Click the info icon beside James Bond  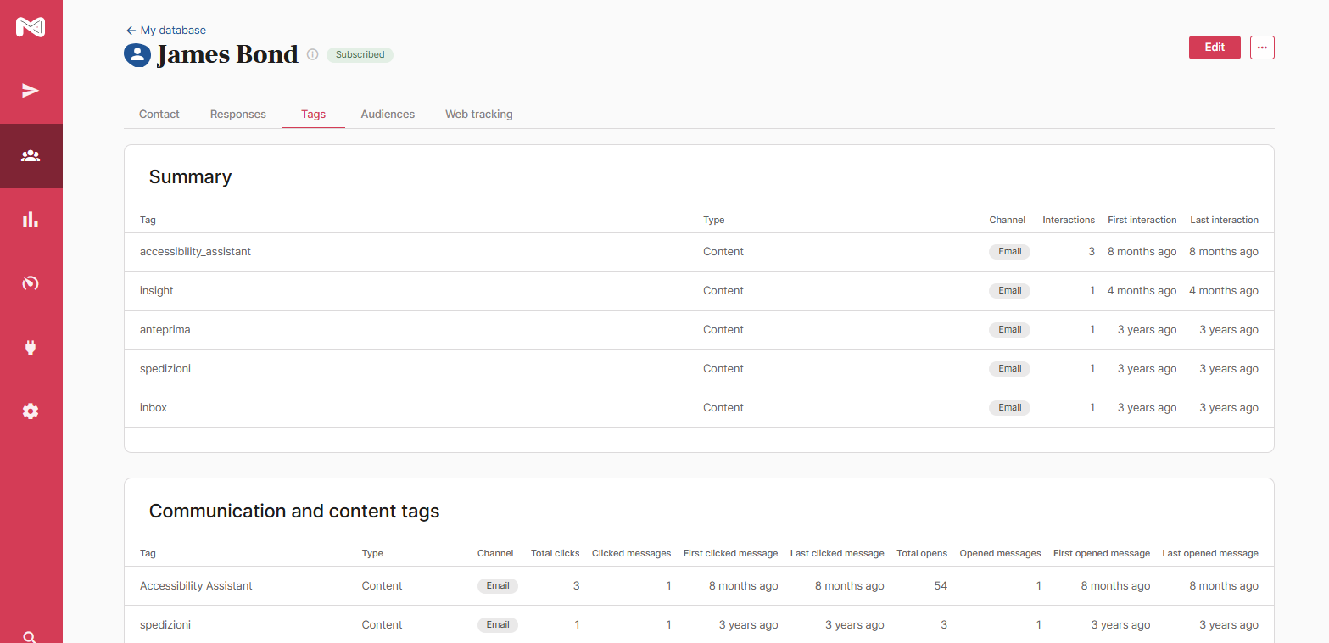(312, 54)
